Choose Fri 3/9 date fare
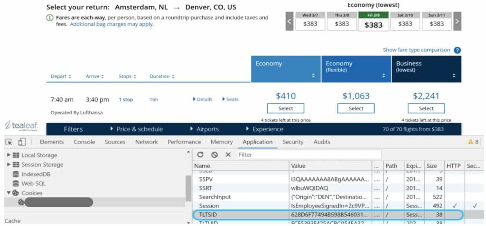 point(374,21)
